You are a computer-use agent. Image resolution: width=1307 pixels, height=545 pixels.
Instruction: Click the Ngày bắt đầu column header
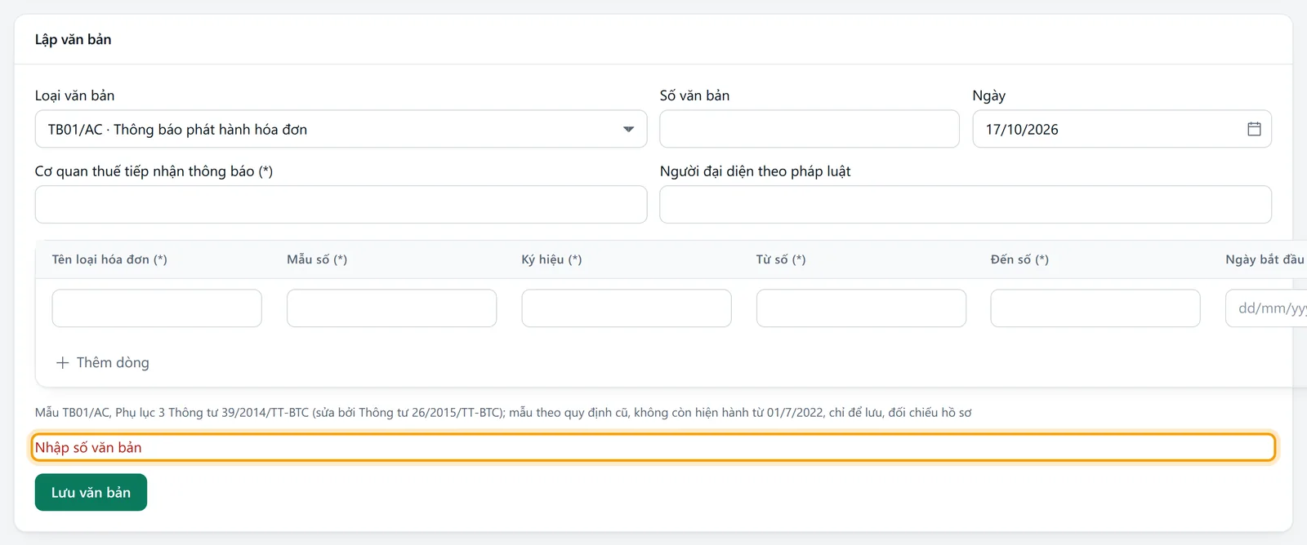coord(1265,259)
